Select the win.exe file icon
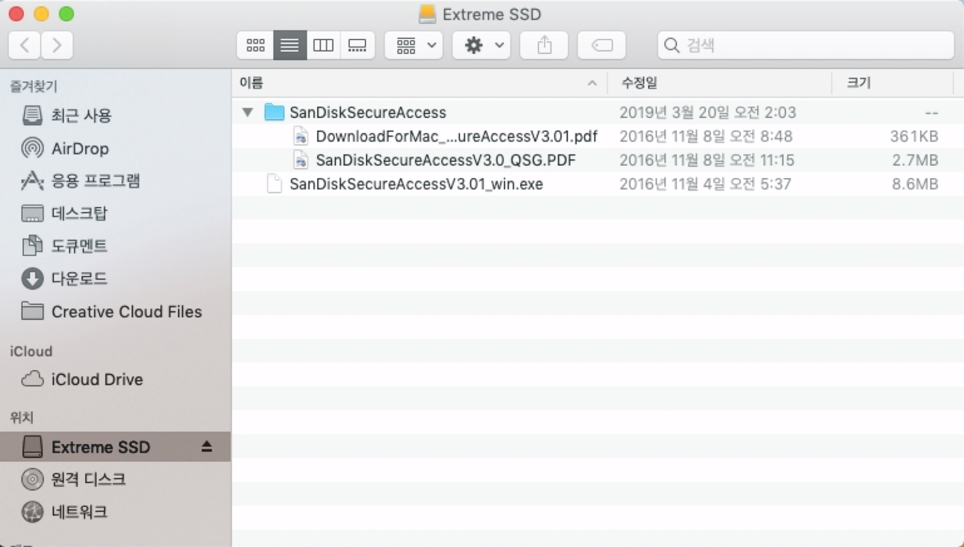This screenshot has height=547, width=964. 274,184
